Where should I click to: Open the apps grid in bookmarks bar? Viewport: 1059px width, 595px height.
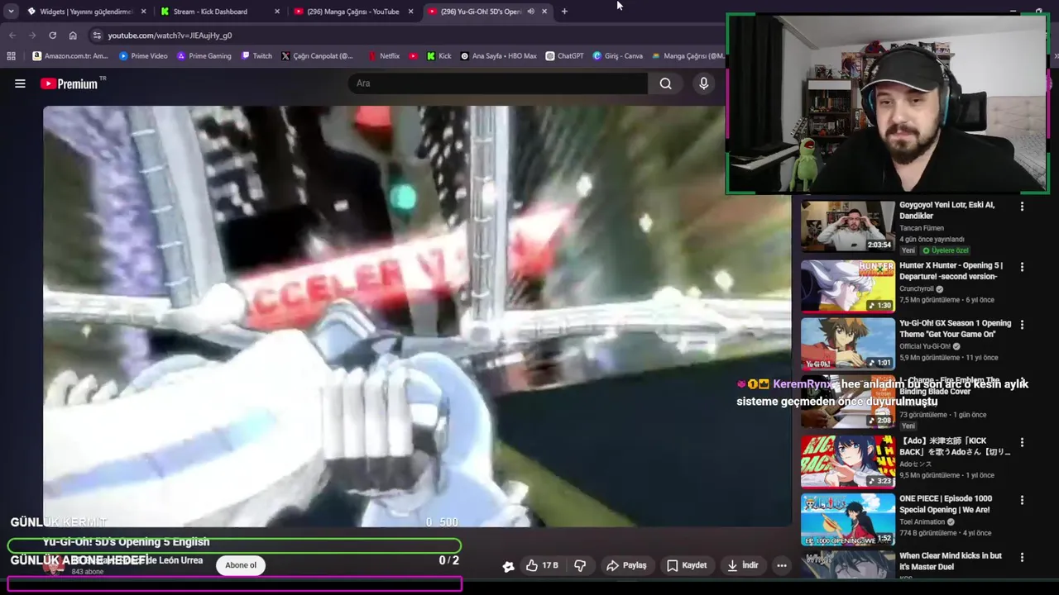11,56
